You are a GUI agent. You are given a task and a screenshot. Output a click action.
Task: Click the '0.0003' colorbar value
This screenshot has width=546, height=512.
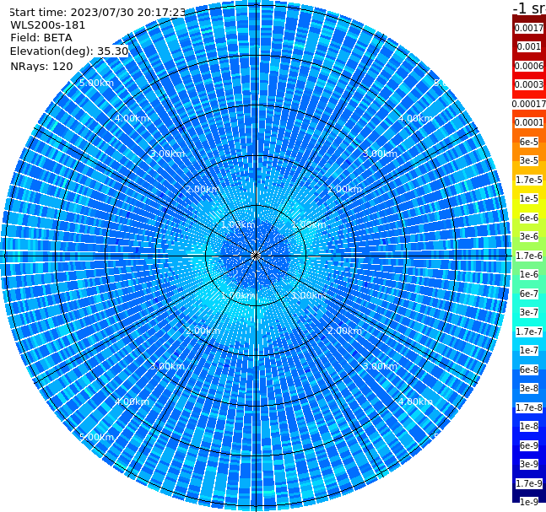529,85
